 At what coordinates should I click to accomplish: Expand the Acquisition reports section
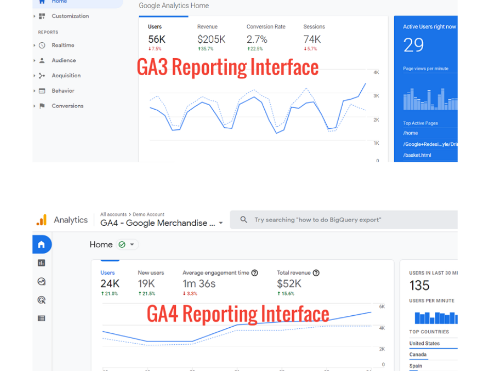[x=65, y=76]
